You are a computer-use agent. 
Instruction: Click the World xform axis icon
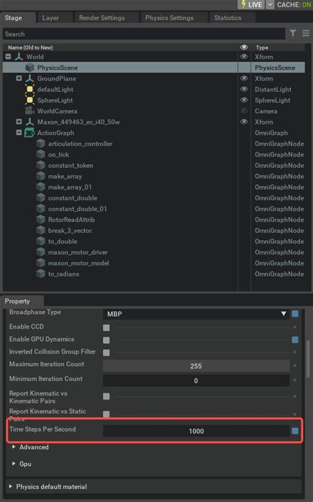(19, 57)
